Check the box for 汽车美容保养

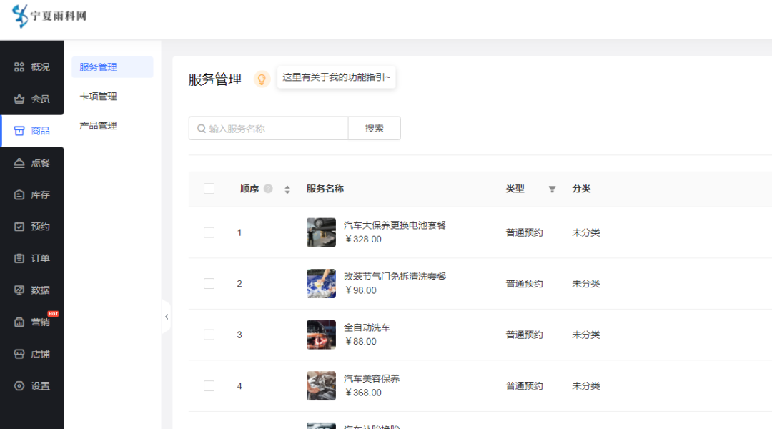click(x=209, y=385)
